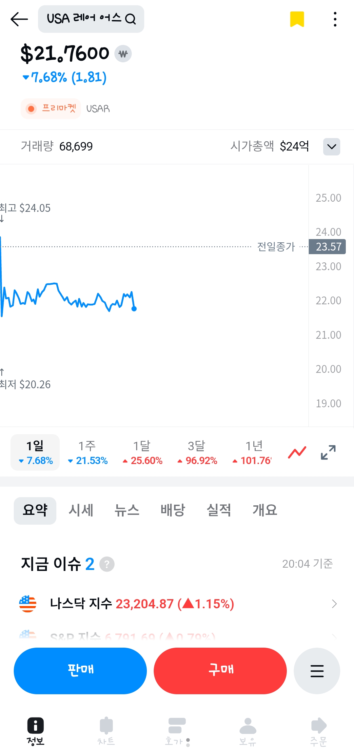
Task: Go to 차트 bottom navigation icon
Action: coord(106,731)
